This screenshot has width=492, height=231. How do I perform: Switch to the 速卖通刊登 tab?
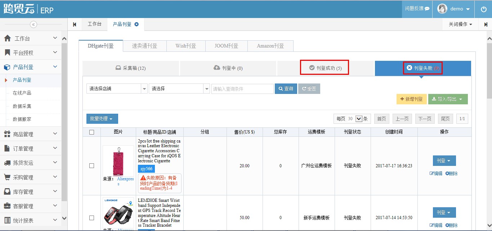pyautogui.click(x=145, y=46)
